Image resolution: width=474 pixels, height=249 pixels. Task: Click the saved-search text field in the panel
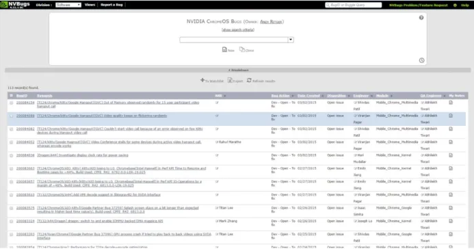(x=234, y=40)
